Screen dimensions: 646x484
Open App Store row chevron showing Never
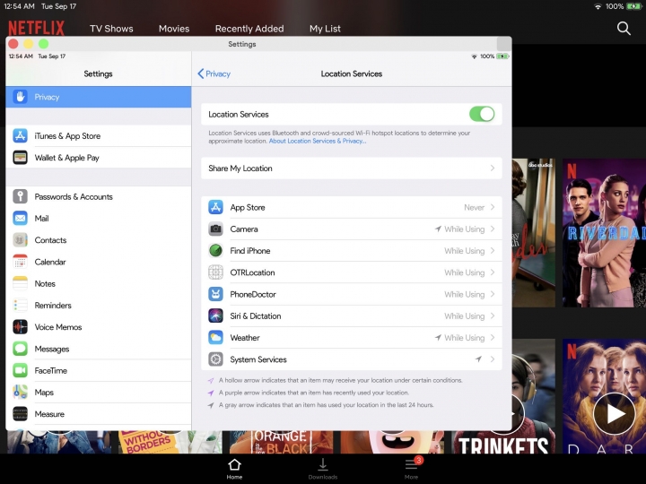pyautogui.click(x=493, y=207)
